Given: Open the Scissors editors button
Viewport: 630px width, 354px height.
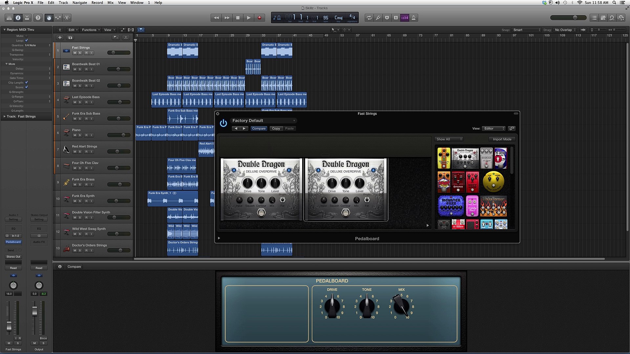Looking at the screenshot, I should click(x=67, y=18).
